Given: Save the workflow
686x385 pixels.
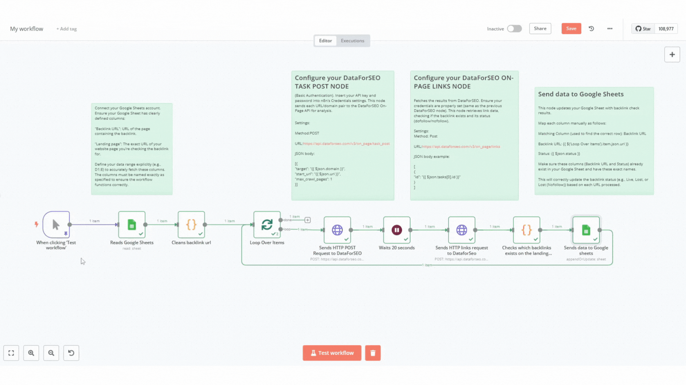Looking at the screenshot, I should (x=571, y=29).
